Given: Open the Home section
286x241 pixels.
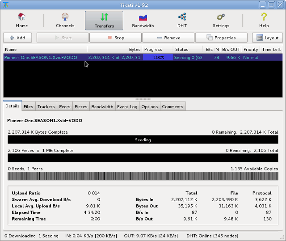Looking at the screenshot, I should 22,20.
